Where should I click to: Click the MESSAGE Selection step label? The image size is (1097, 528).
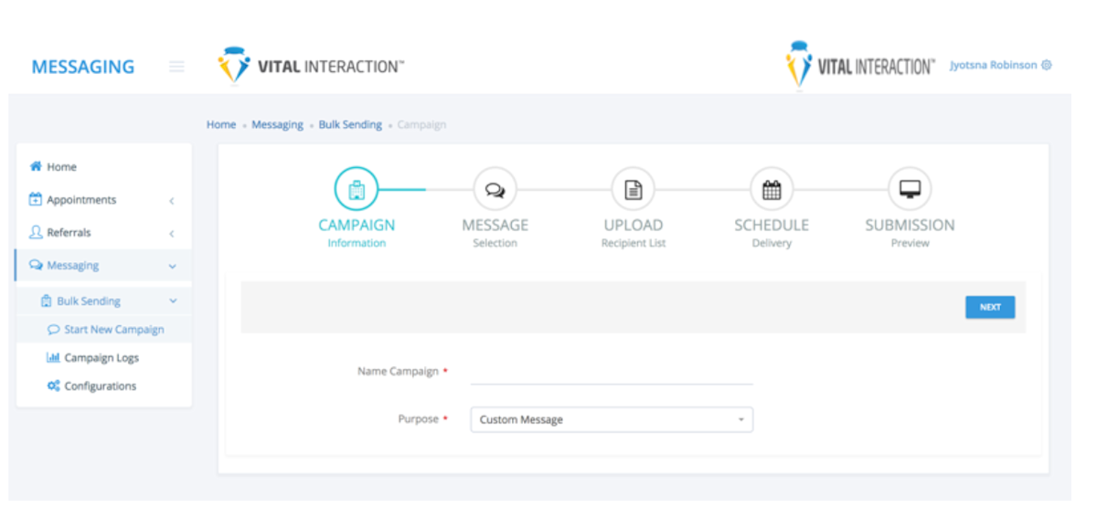click(495, 233)
